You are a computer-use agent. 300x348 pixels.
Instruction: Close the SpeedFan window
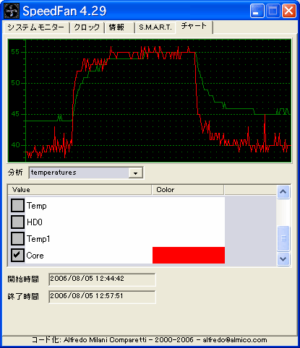pyautogui.click(x=289, y=11)
